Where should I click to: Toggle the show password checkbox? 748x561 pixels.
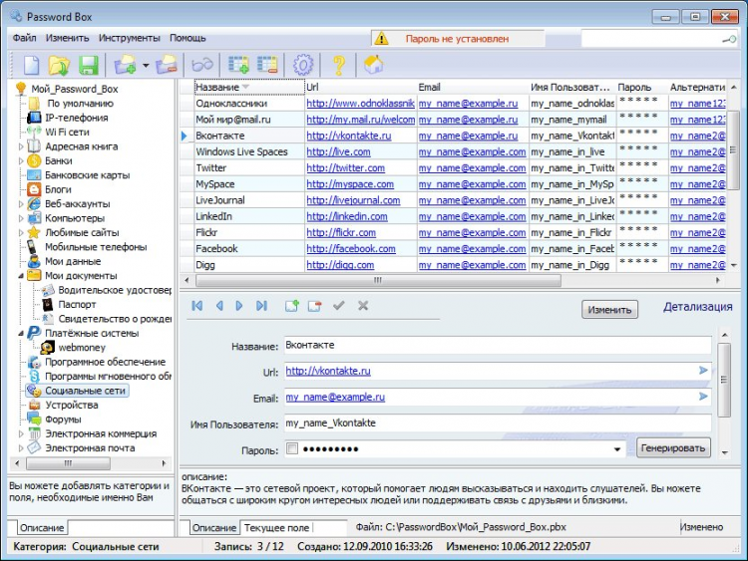(292, 449)
